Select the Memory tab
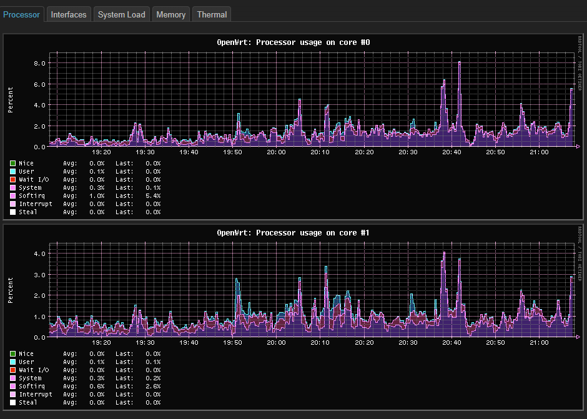 (x=170, y=14)
